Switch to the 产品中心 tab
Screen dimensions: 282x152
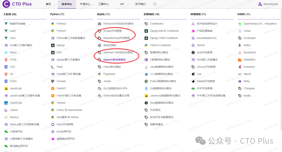(85, 4)
